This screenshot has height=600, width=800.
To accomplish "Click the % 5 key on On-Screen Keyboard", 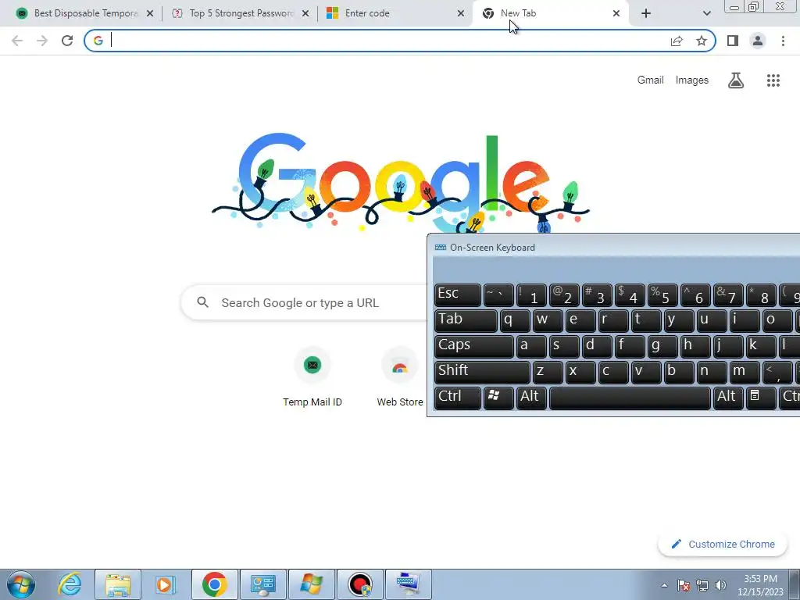I will pyautogui.click(x=662, y=295).
